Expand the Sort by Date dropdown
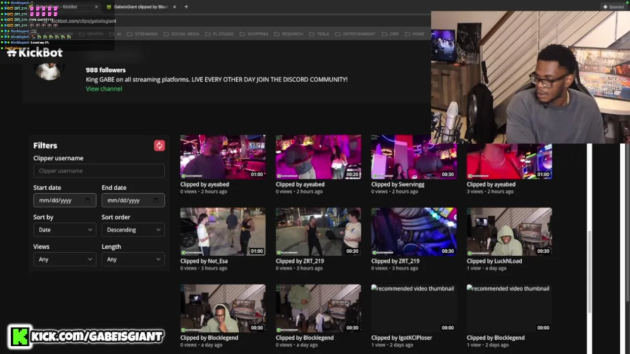630x354 pixels. 64,230
